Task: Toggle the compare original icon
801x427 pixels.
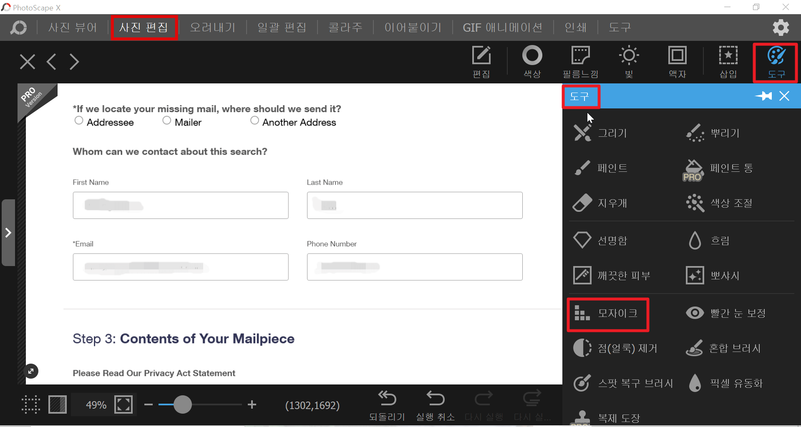Action: coord(58,404)
